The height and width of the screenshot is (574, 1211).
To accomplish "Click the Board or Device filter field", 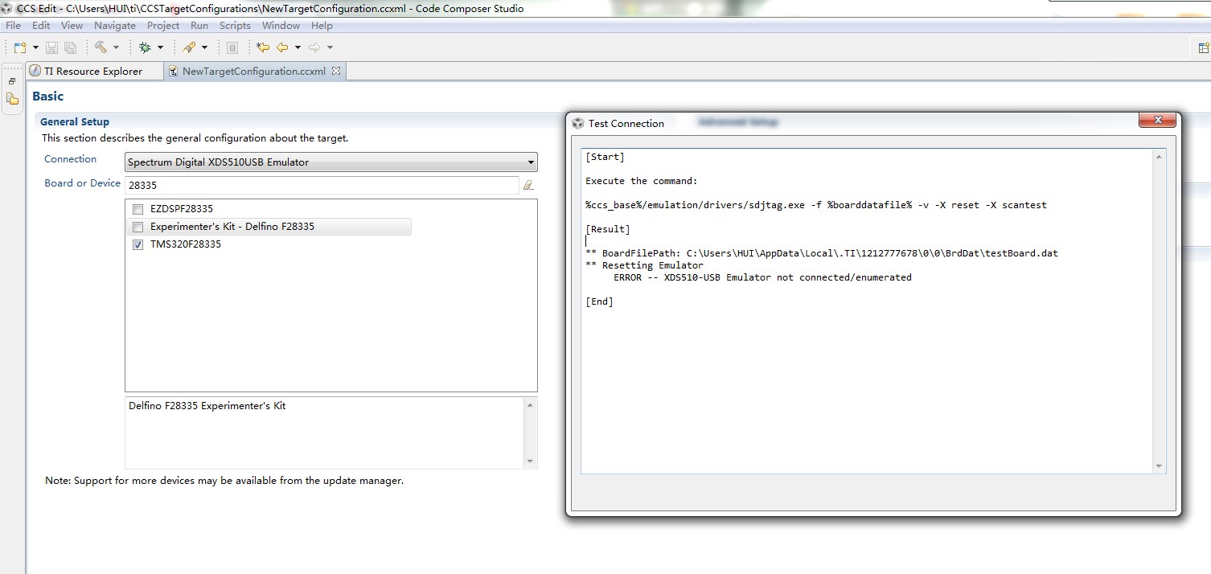I will [x=322, y=185].
